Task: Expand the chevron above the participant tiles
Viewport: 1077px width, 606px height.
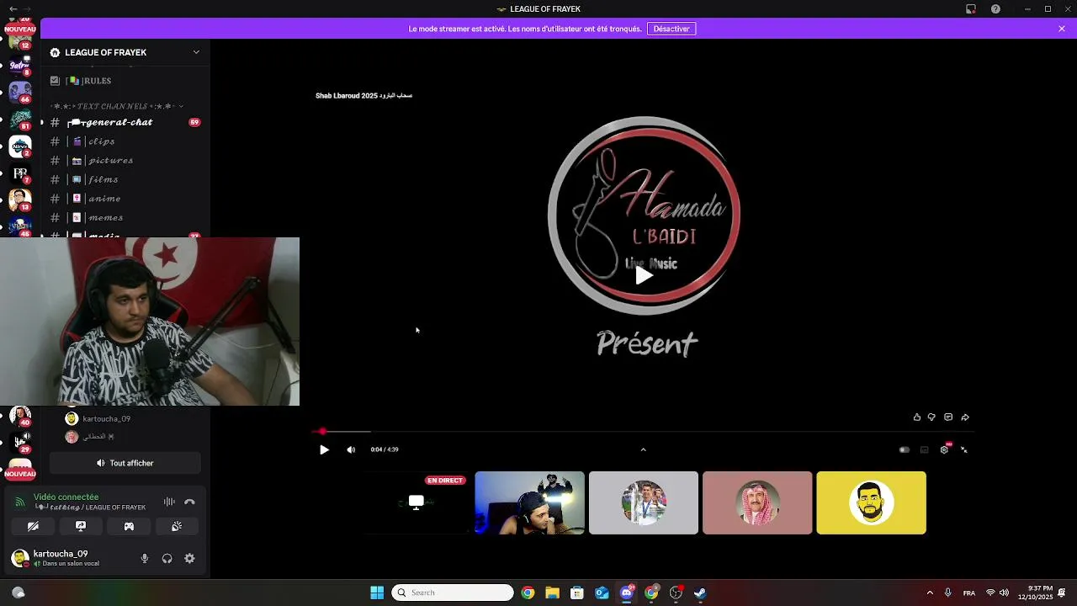Action: point(643,449)
